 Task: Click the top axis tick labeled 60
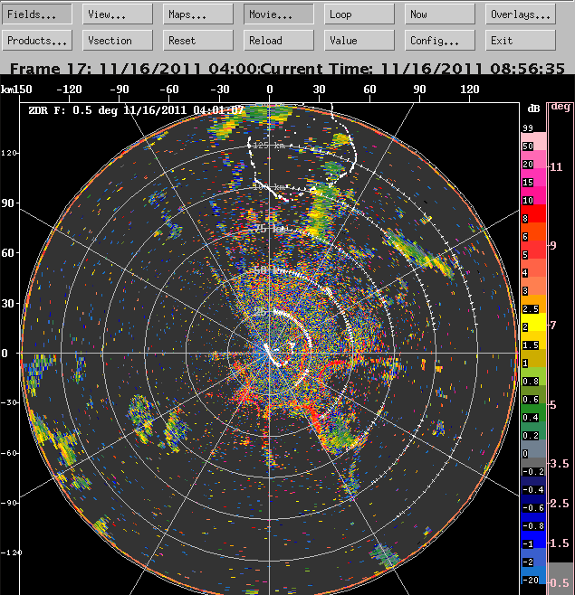pos(369,90)
